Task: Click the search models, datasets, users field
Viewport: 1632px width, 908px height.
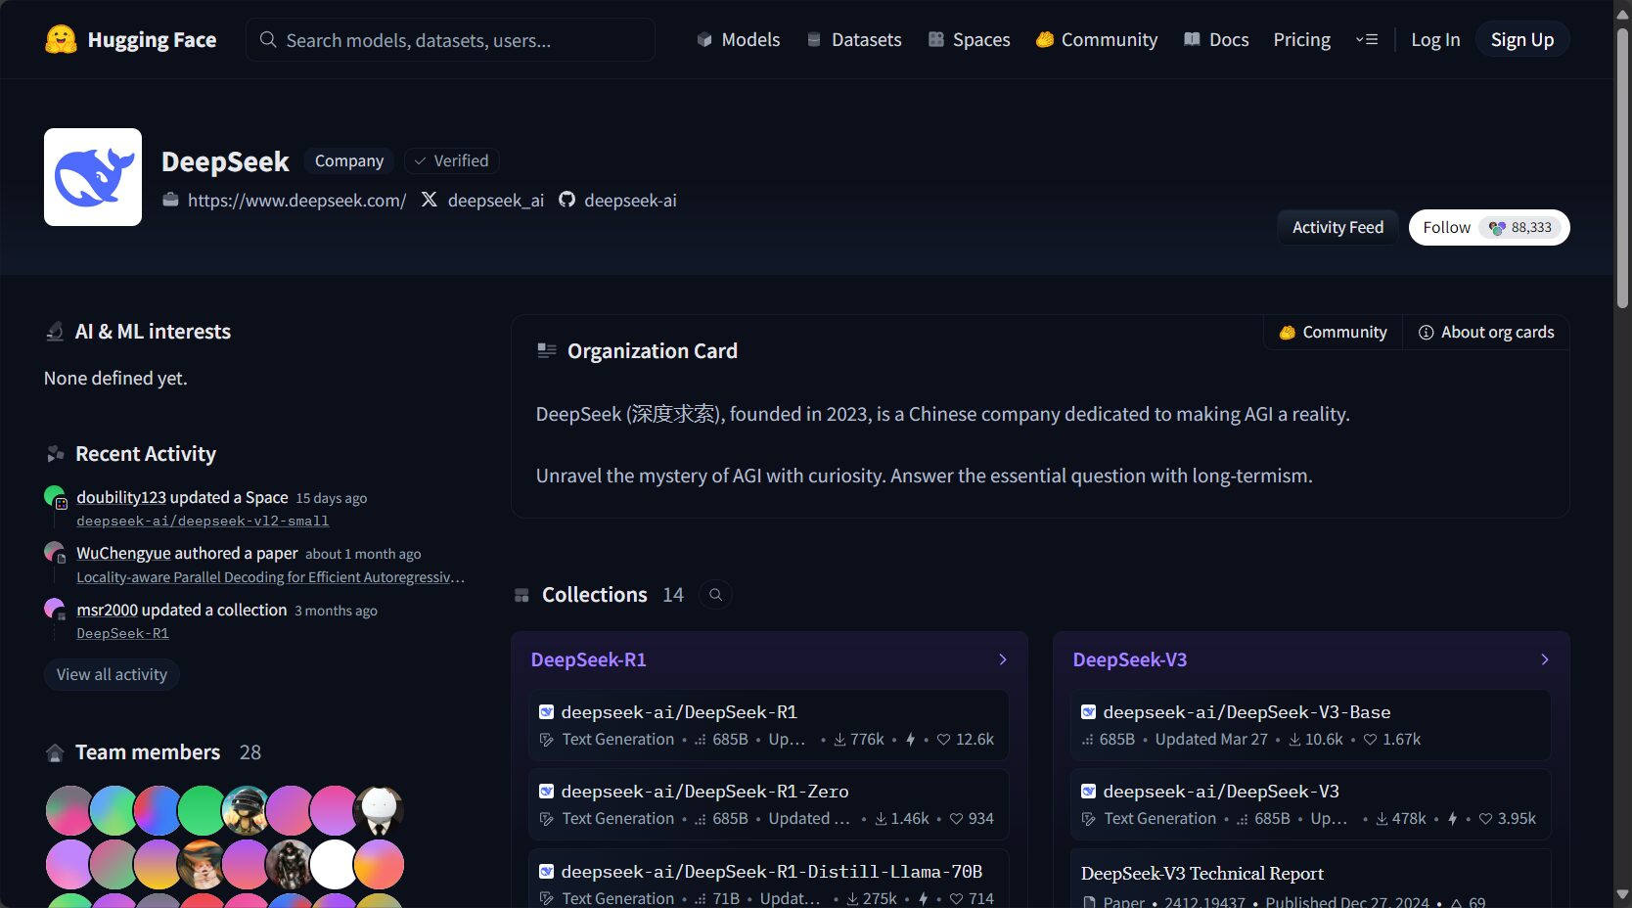Action: click(450, 39)
